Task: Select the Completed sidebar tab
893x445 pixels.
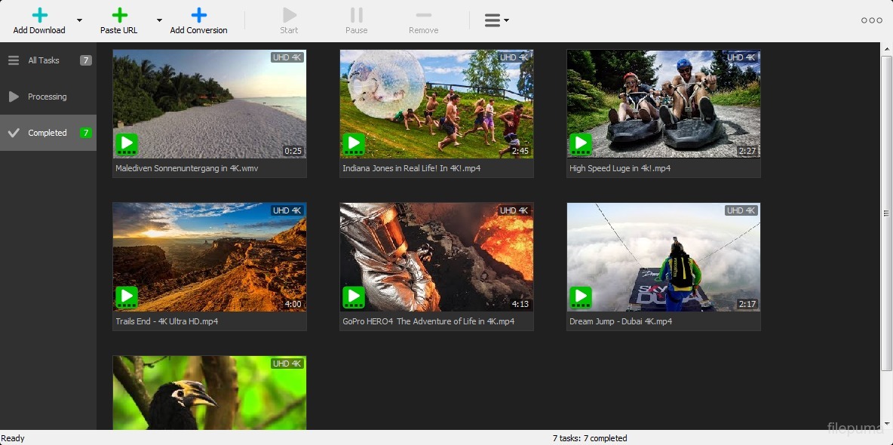Action: (48, 133)
